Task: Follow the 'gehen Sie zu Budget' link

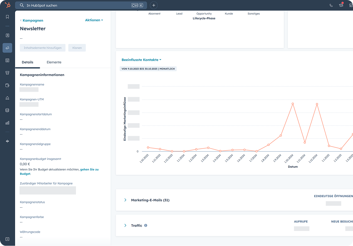Action: pos(89,170)
